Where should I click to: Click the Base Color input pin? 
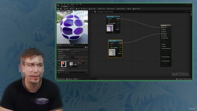tap(162, 27)
